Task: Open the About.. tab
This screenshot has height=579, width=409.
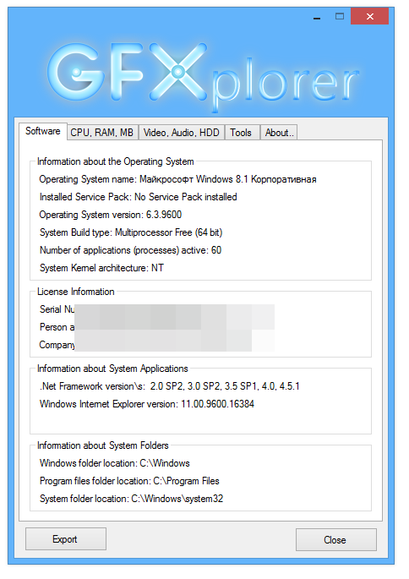Action: point(279,133)
